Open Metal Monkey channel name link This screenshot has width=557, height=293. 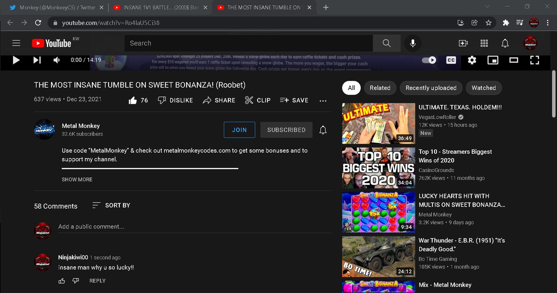click(x=81, y=126)
